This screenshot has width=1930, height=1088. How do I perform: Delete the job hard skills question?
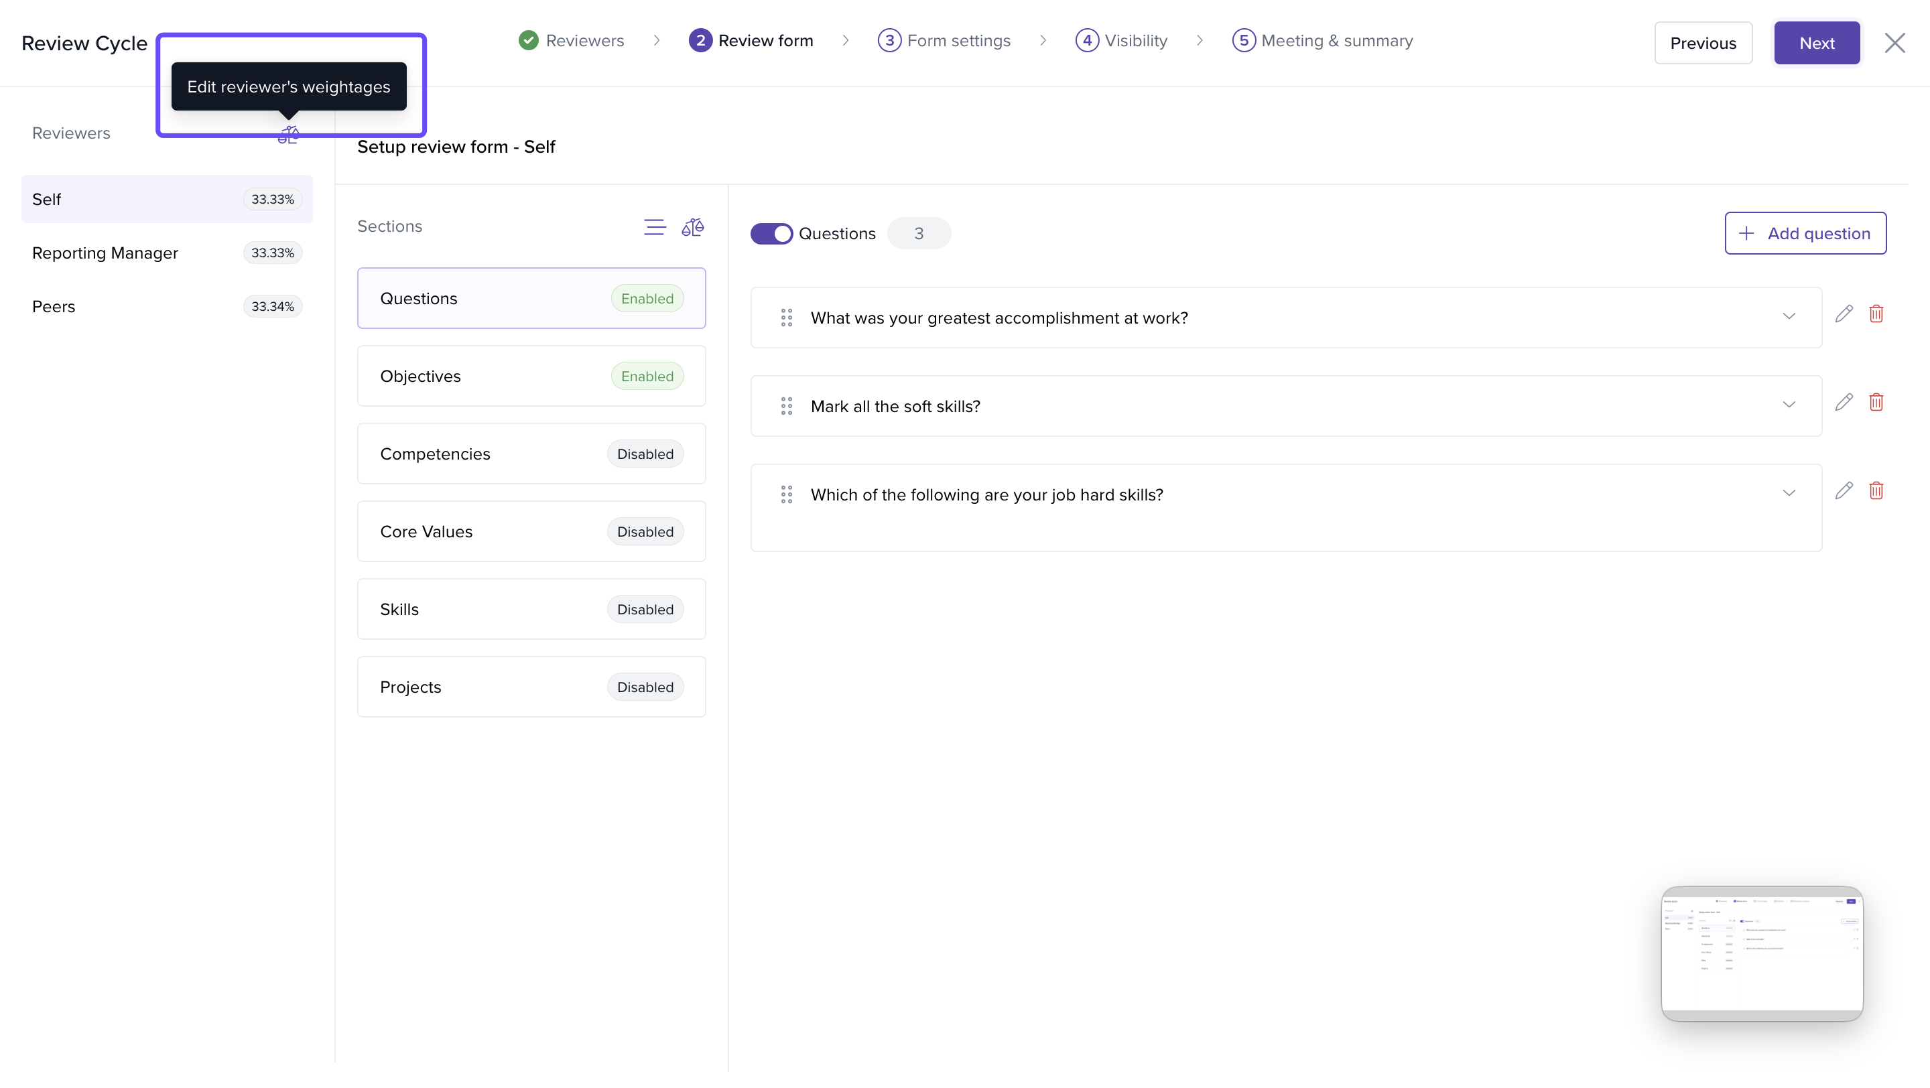point(1876,490)
